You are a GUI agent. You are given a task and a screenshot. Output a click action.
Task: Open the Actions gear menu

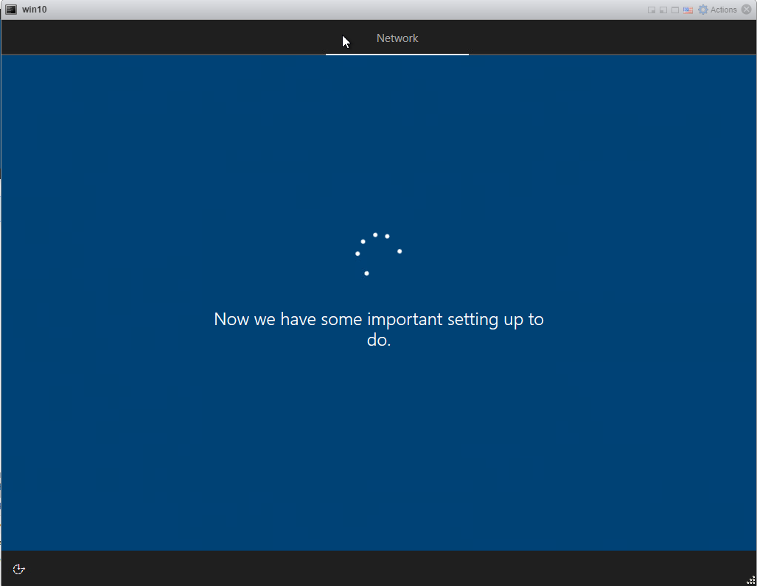(717, 10)
